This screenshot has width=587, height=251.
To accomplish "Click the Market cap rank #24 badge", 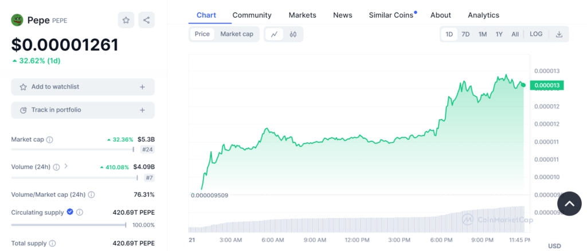I will [147, 150].
